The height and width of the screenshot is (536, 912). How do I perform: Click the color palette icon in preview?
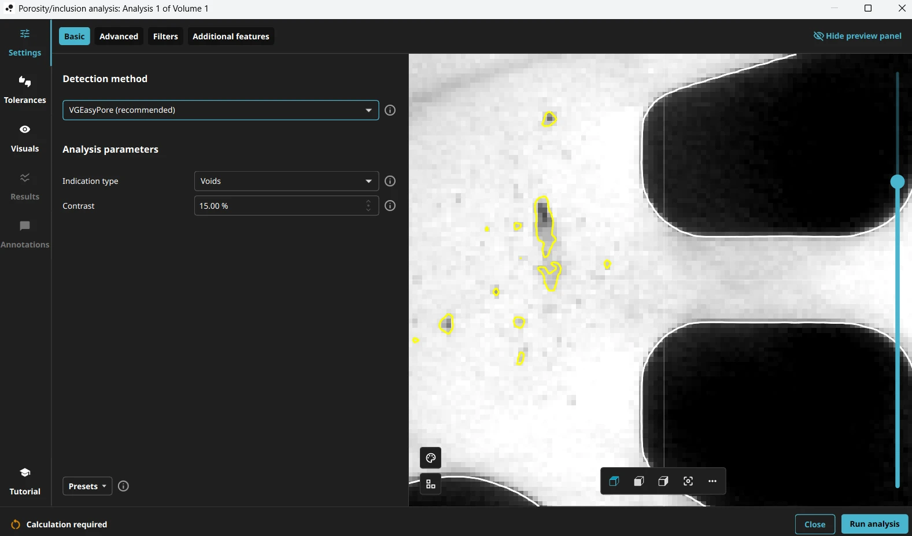430,458
